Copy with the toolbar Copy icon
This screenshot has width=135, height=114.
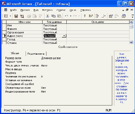point(54,16)
